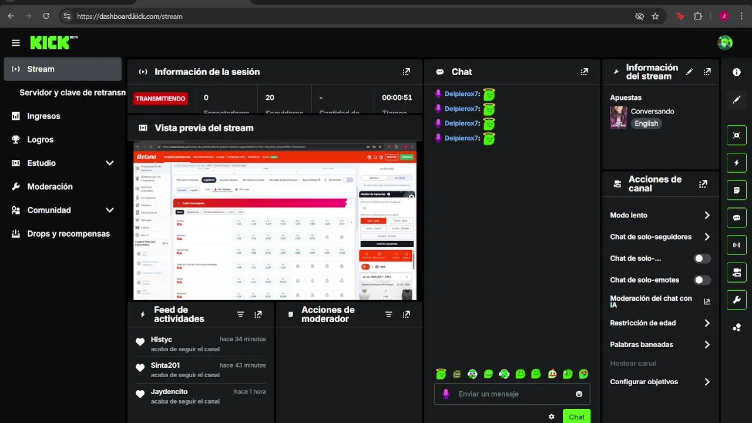Open Moderación del chat con IA link
The image size is (752, 423).
coord(660,301)
